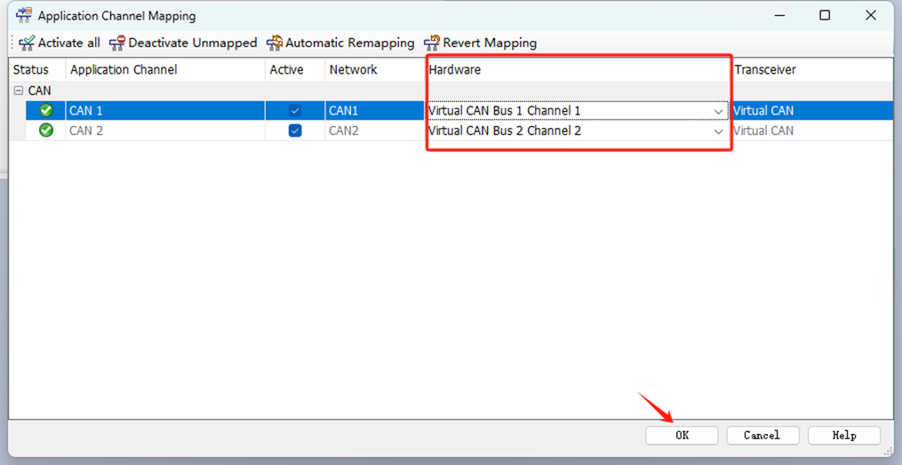This screenshot has height=465, width=902.
Task: Open the CAN 1 hardware dropdown
Action: [x=718, y=112]
